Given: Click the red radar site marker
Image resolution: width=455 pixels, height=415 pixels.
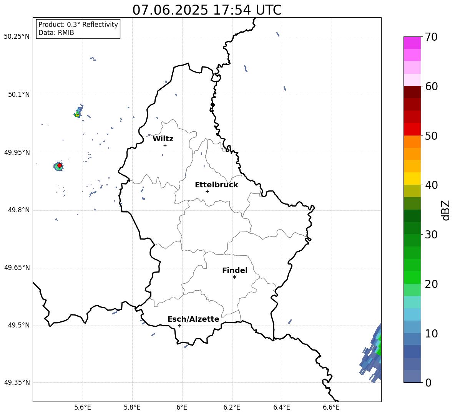Looking at the screenshot, I should click(60, 165).
